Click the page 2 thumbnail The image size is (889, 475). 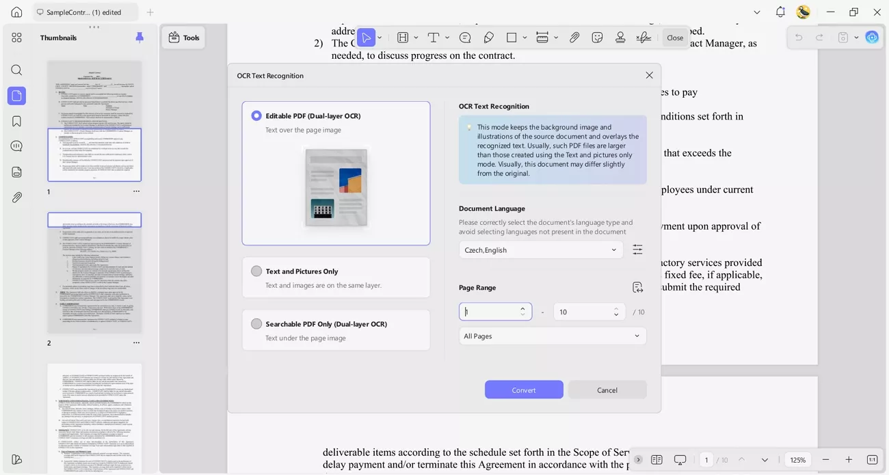point(94,273)
